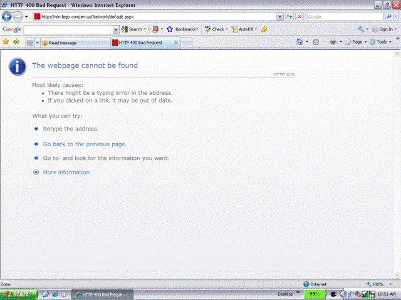This screenshot has width=401, height=300.
Task: Click the Google search box at top right
Action: tap(345, 17)
